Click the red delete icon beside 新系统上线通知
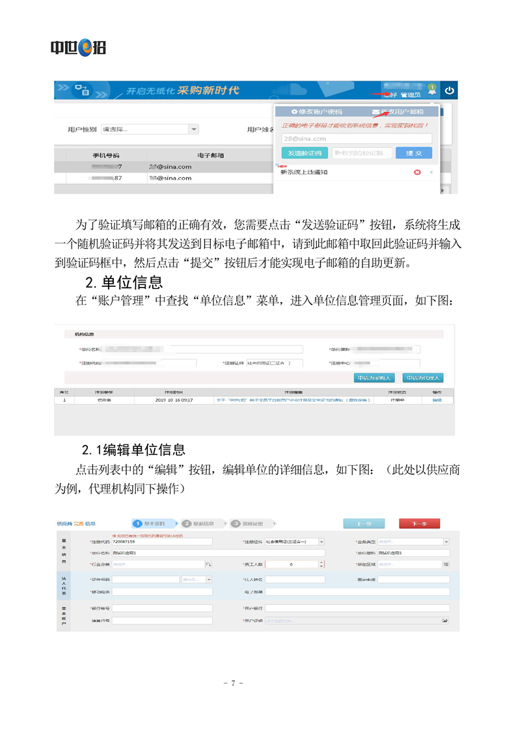The width and height of the screenshot is (516, 730). (x=418, y=172)
